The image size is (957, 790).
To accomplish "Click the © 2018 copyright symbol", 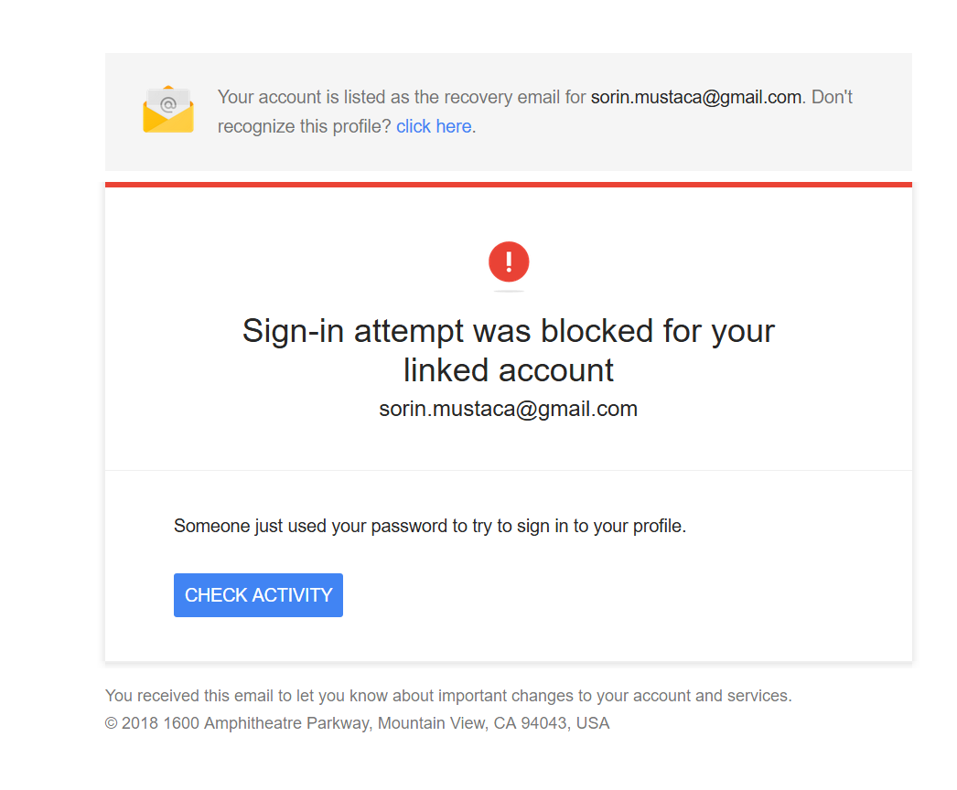I will pyautogui.click(x=111, y=723).
